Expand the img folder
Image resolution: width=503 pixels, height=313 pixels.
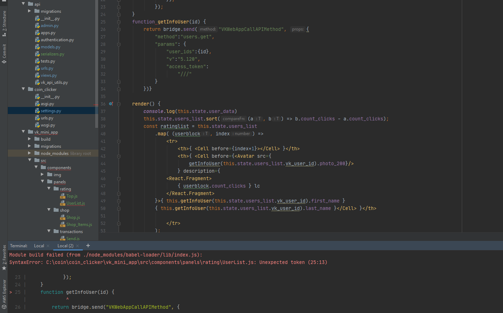click(x=43, y=174)
